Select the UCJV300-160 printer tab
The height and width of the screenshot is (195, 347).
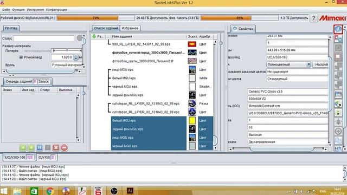pyautogui.click(x=19, y=157)
